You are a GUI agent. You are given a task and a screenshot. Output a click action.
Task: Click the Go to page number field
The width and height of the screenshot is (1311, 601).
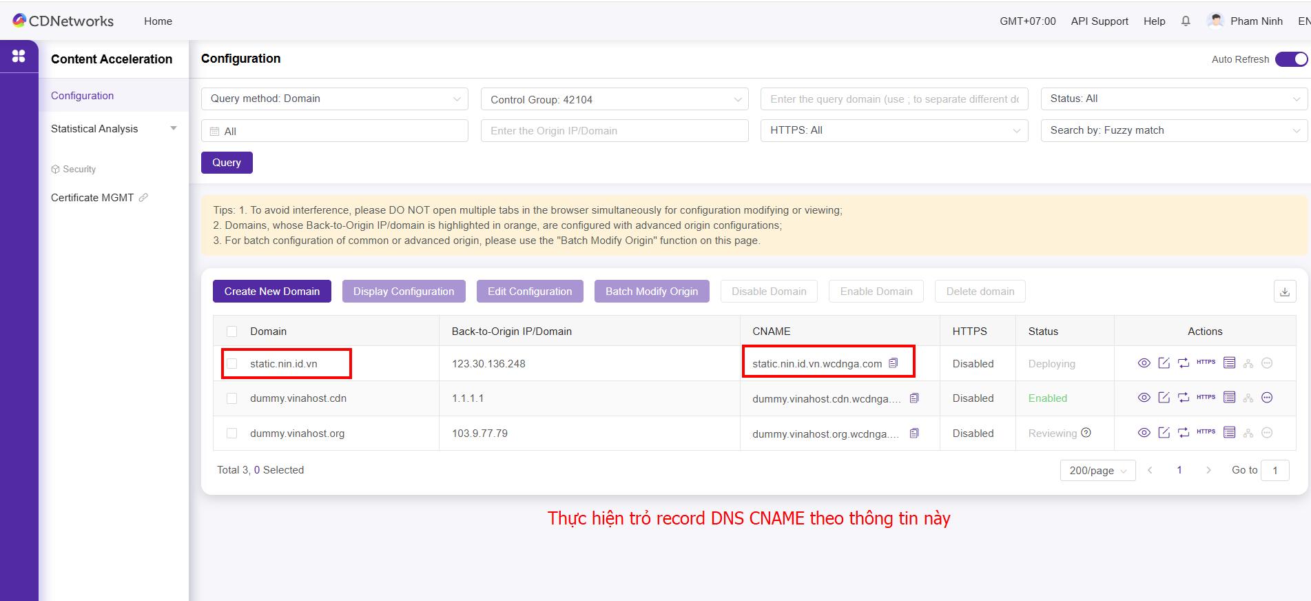point(1275,470)
